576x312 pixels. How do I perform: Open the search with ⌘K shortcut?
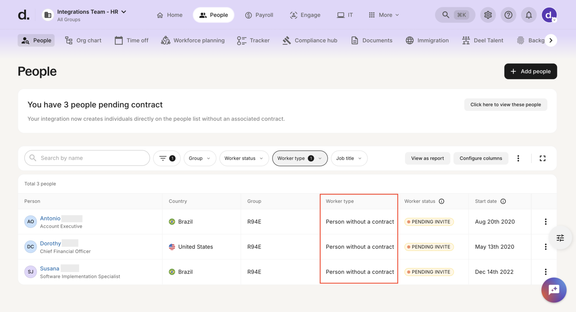pyautogui.click(x=455, y=15)
